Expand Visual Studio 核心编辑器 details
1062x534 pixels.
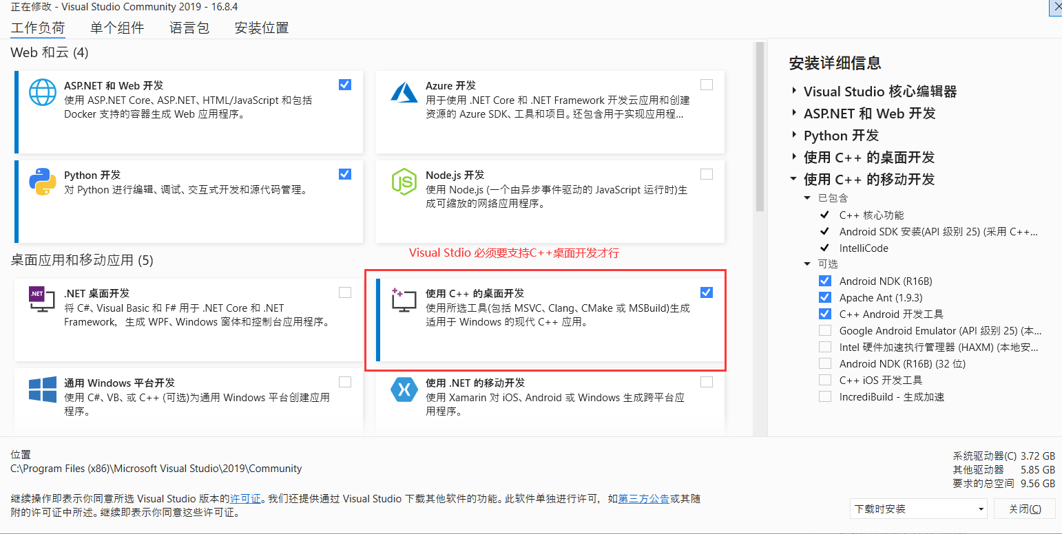[x=793, y=91]
